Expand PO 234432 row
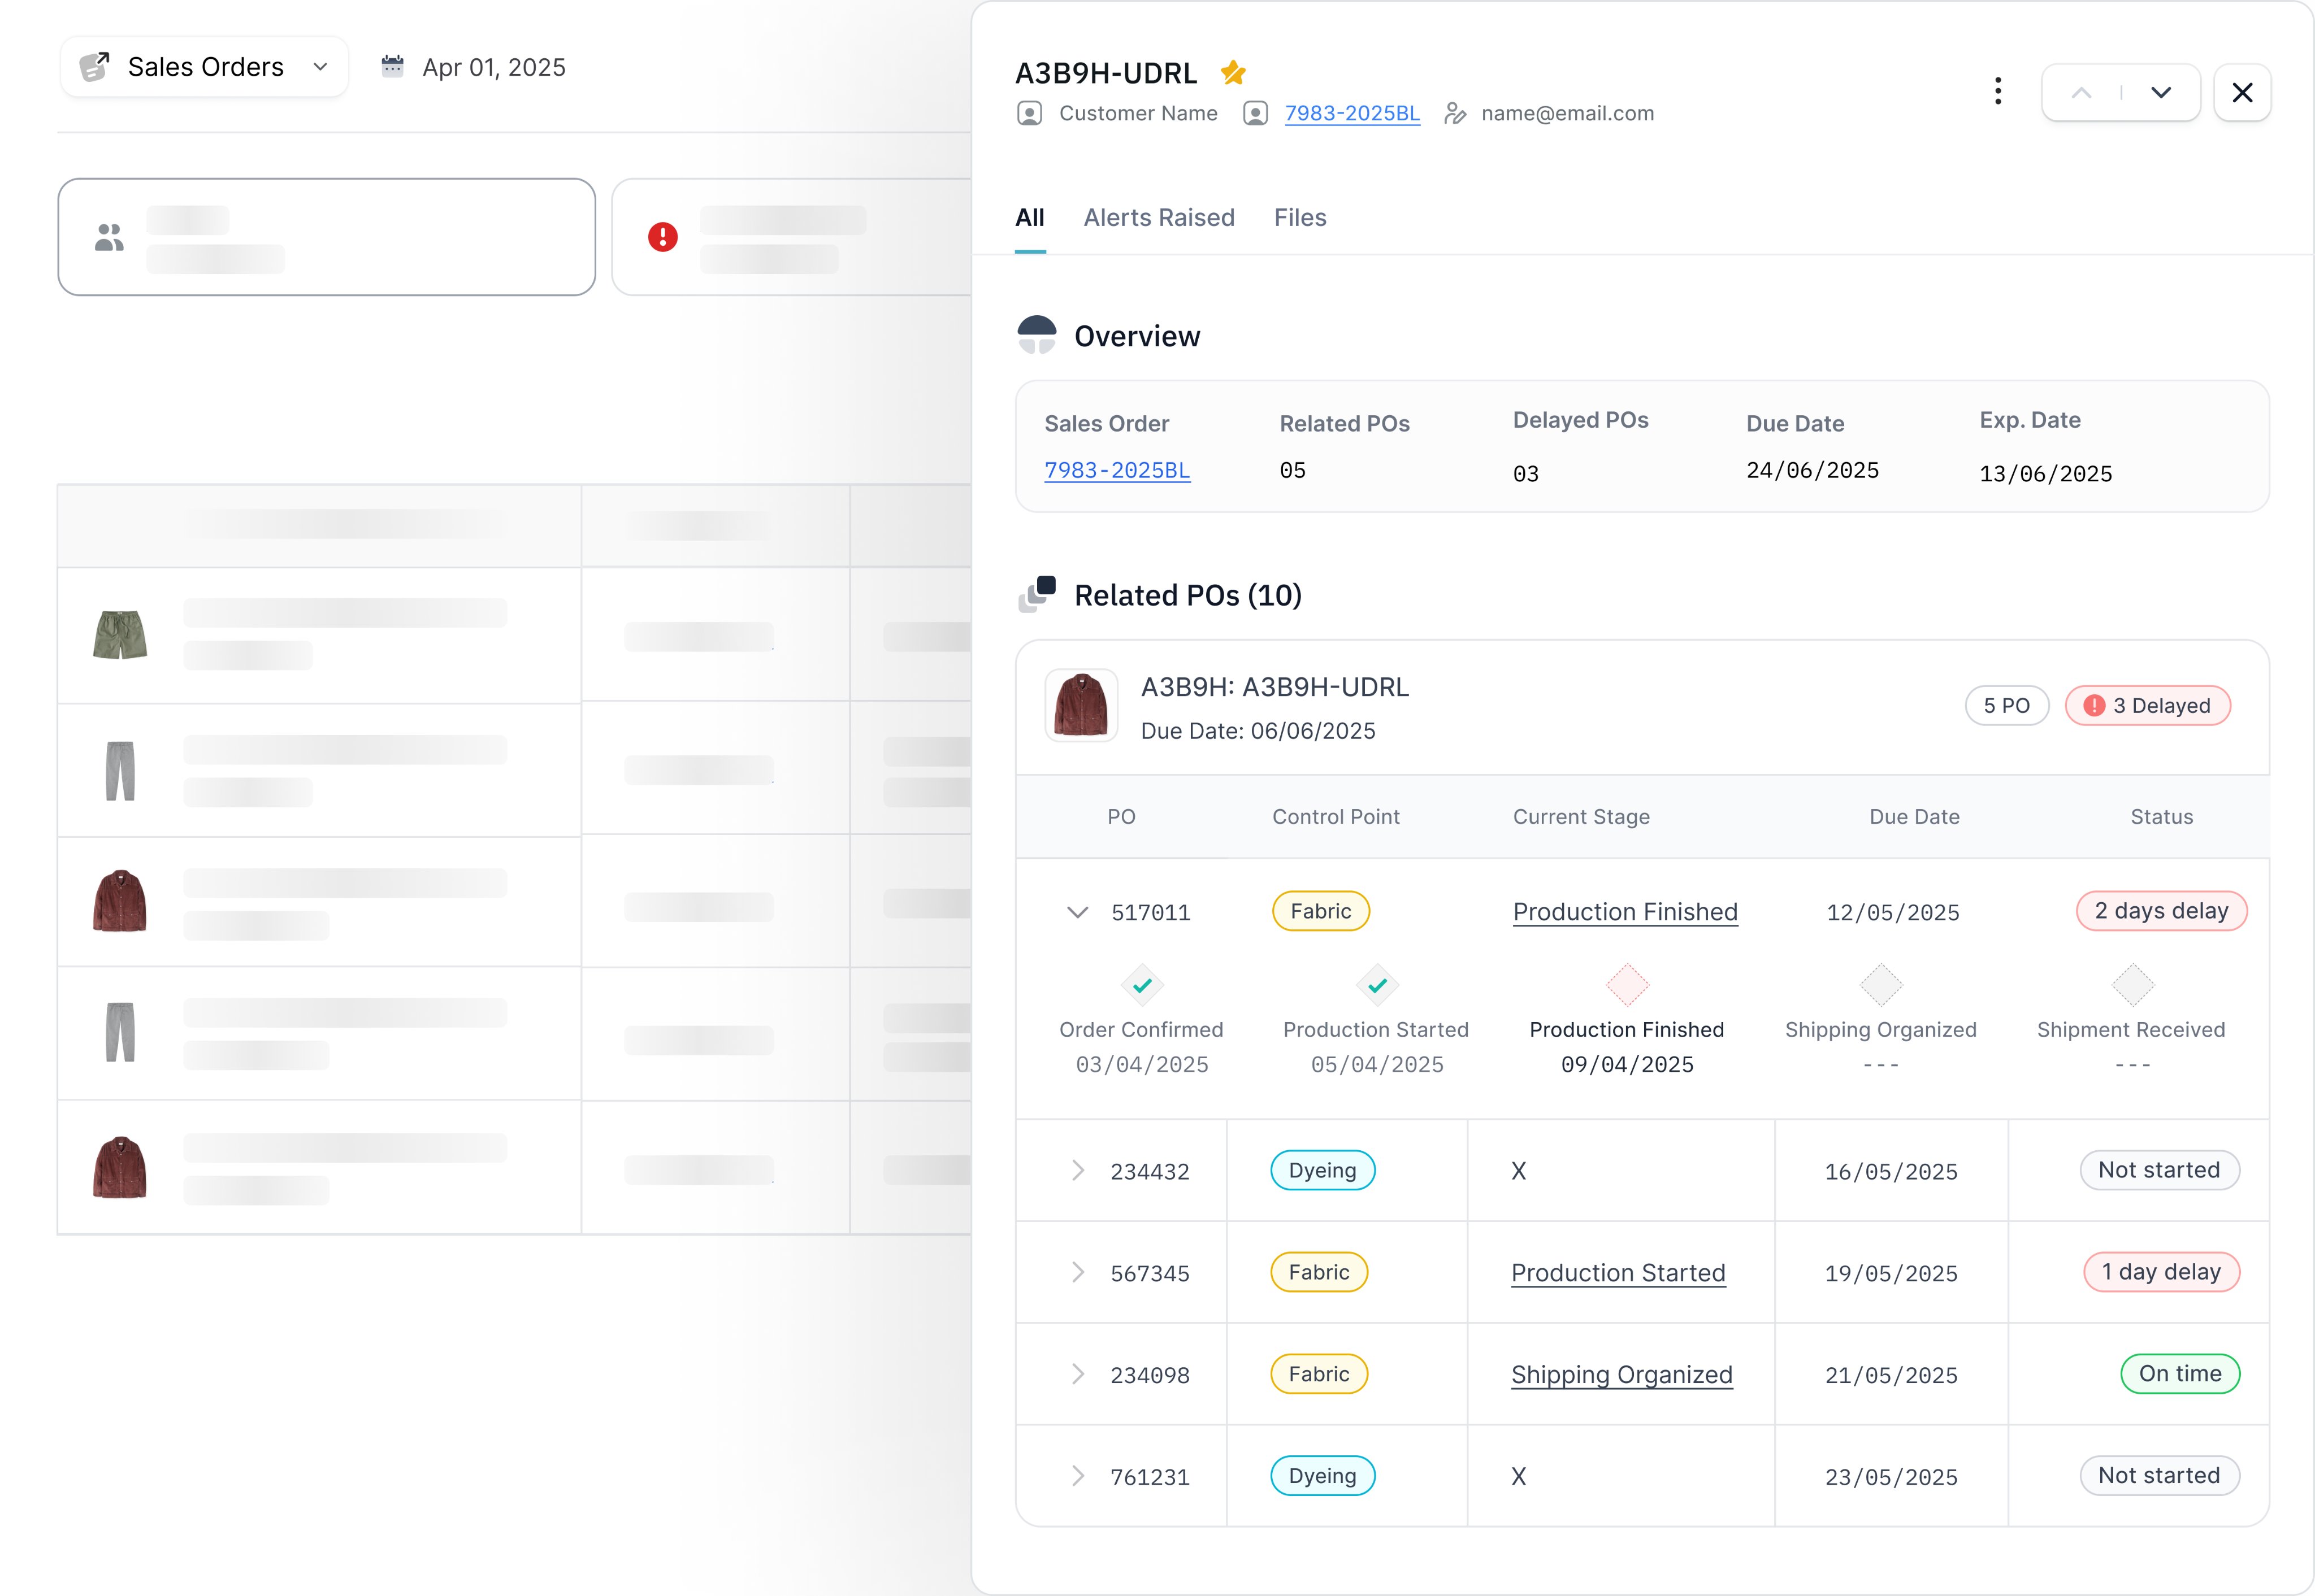 (x=1077, y=1170)
